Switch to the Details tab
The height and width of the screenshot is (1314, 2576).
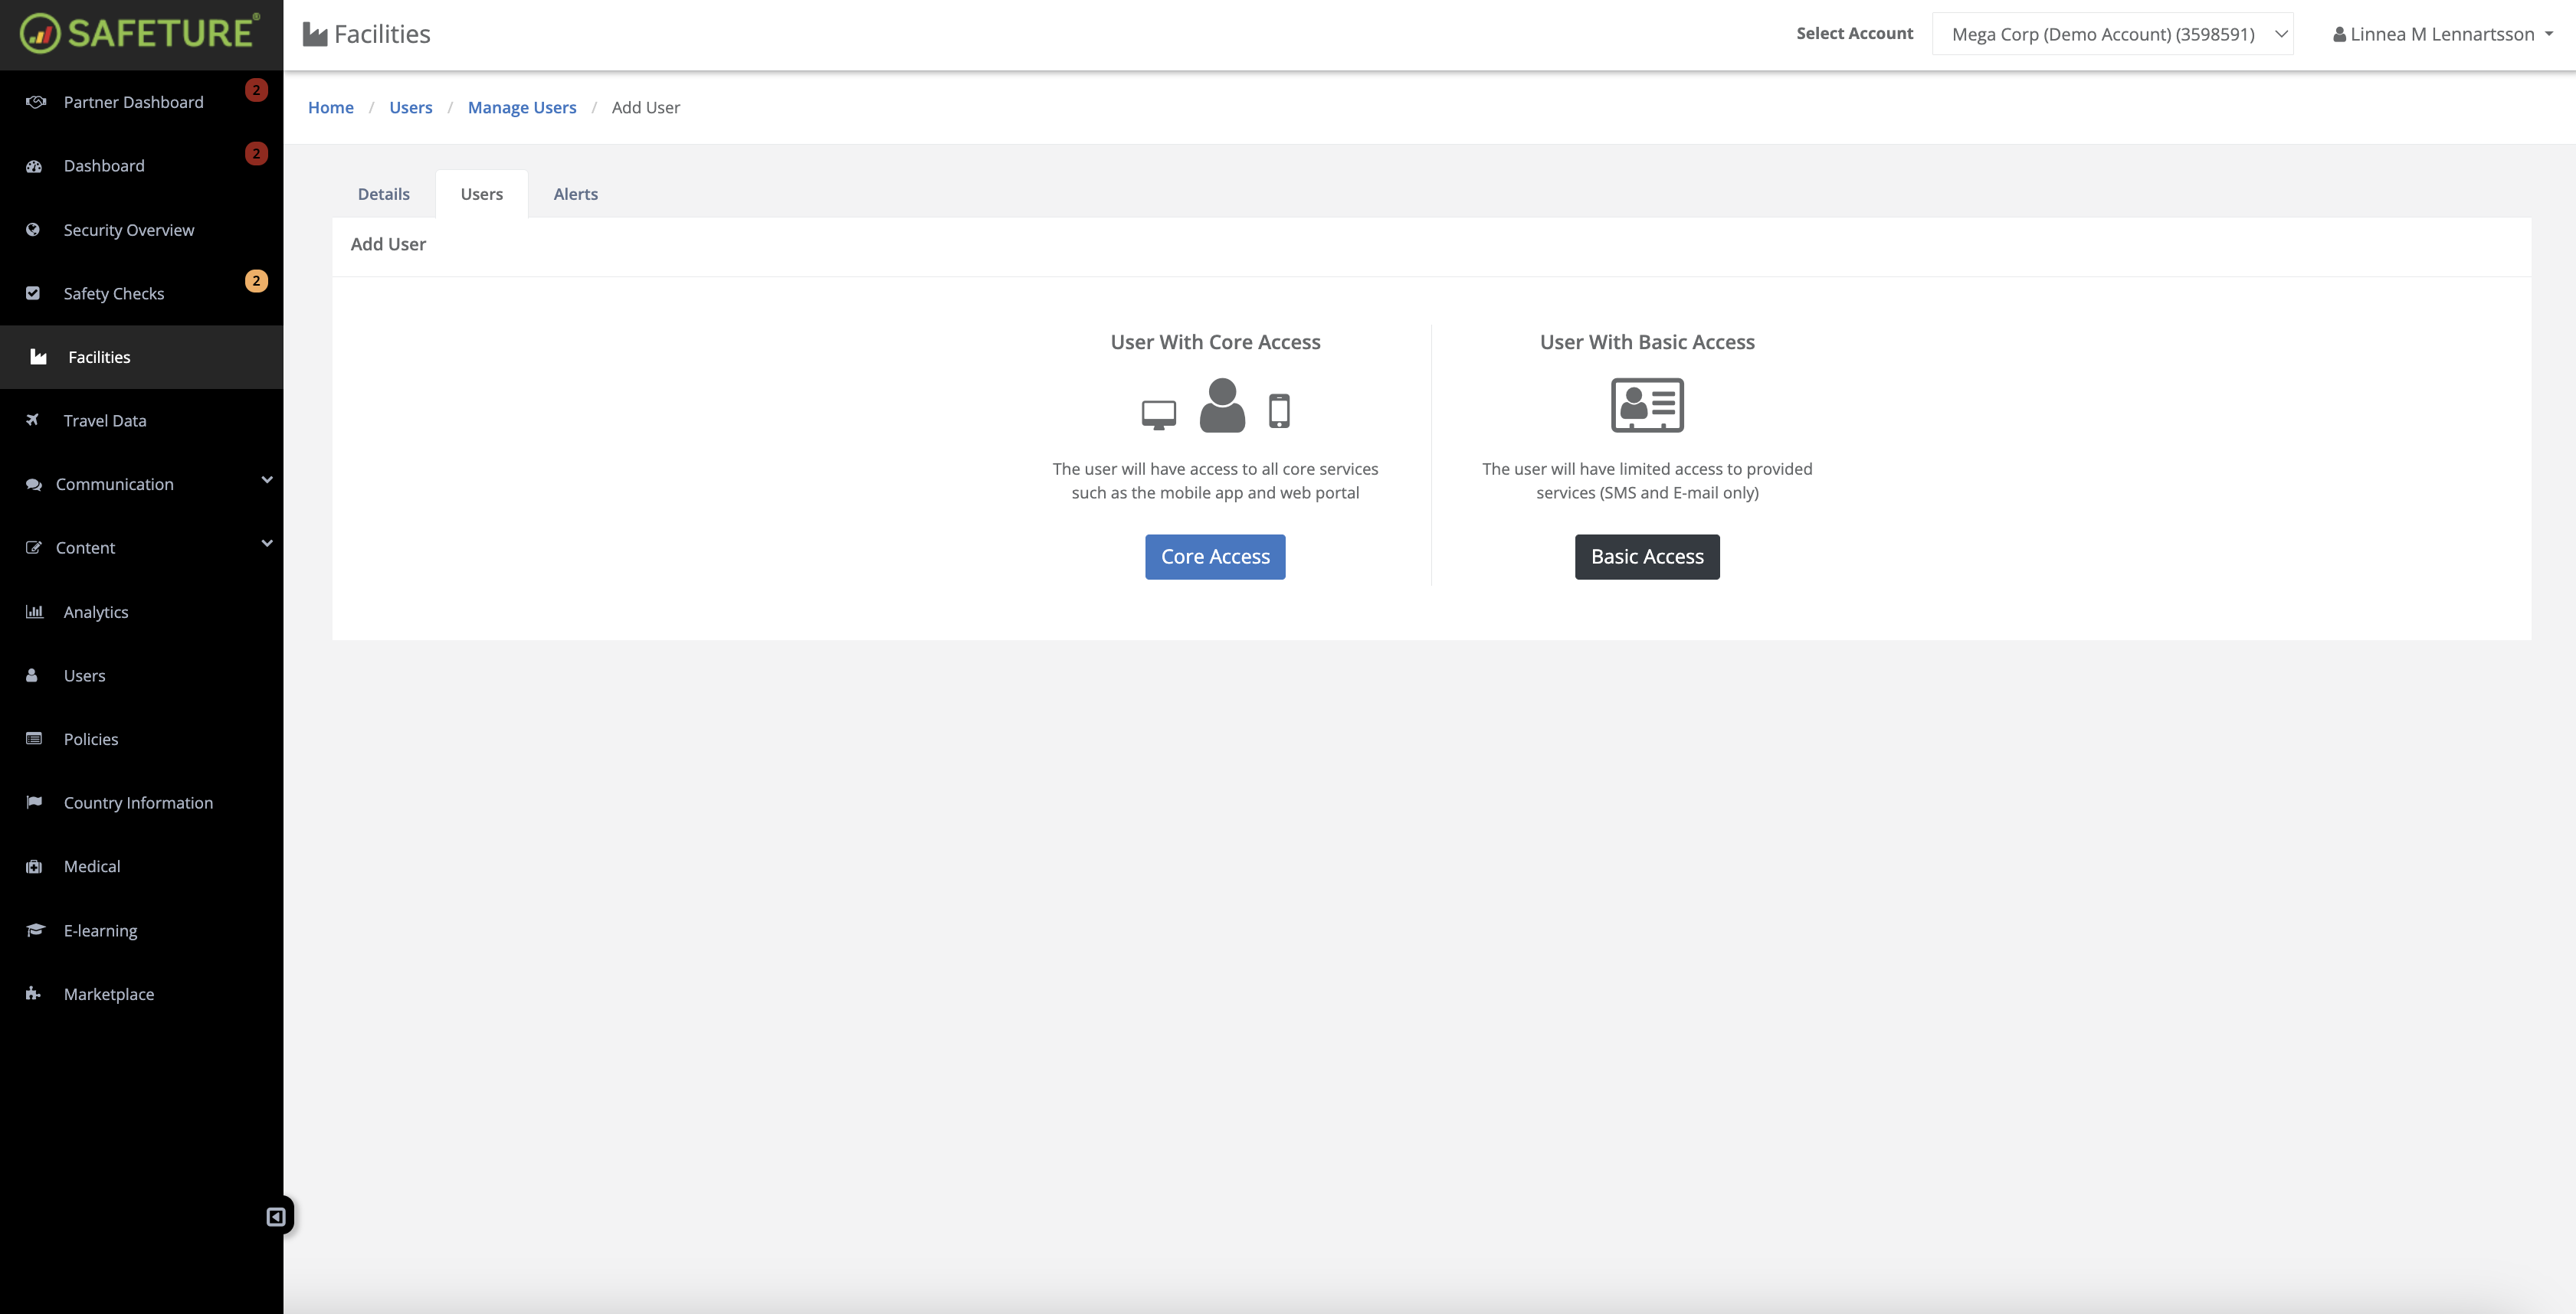tap(383, 193)
